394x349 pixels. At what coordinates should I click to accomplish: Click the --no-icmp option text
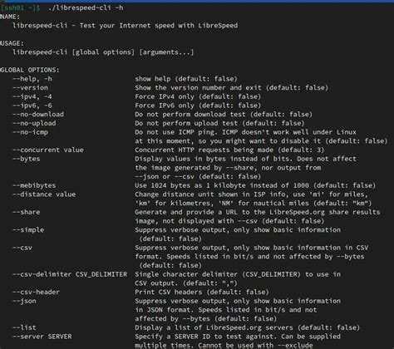pos(30,132)
